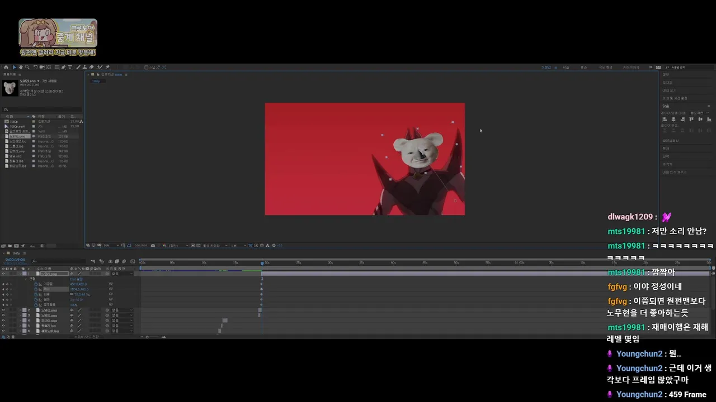Expand layer 2 disclosure triangle
This screenshot has width=716, height=402.
coord(20,310)
